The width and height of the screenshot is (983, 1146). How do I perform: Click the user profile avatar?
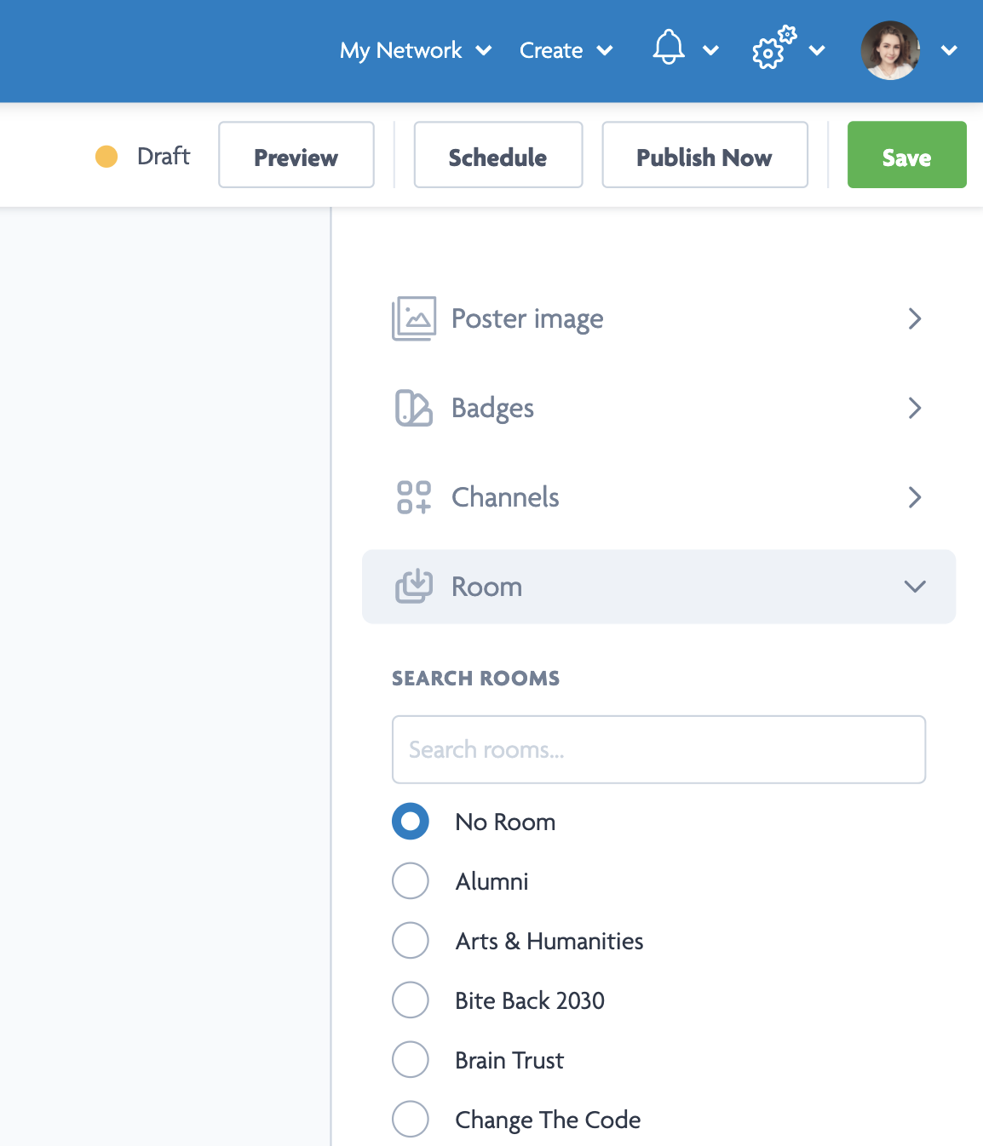890,50
